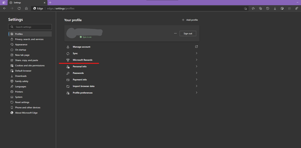Launch Web capture from the toolbar
Image resolution: width=301 pixels, height=148 pixels.
tap(282, 8)
